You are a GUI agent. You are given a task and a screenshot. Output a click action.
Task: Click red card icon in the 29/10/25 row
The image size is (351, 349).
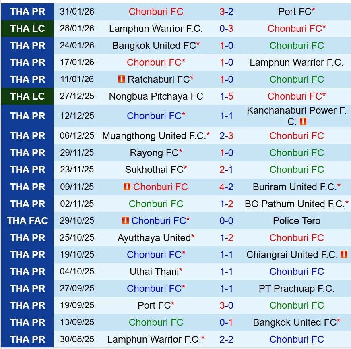tap(125, 221)
